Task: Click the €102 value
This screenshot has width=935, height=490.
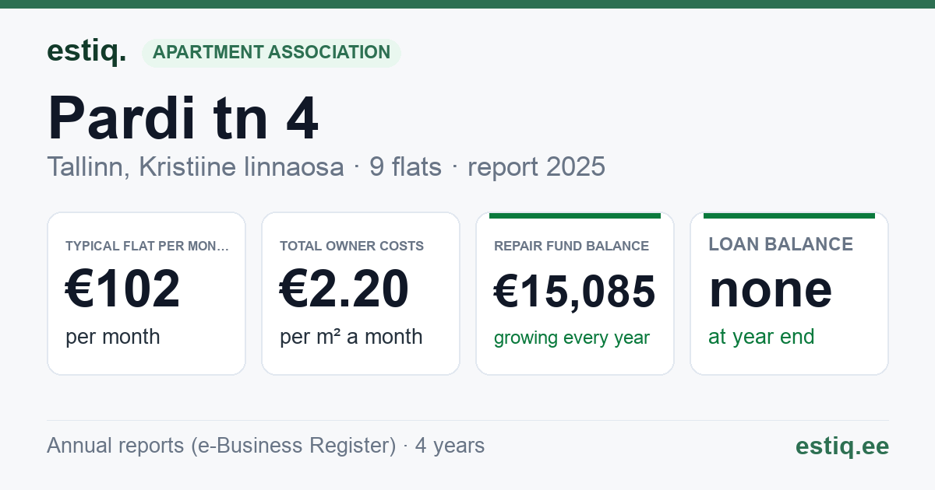Action: click(x=123, y=289)
